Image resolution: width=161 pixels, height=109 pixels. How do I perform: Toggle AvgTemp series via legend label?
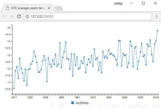point(82,103)
